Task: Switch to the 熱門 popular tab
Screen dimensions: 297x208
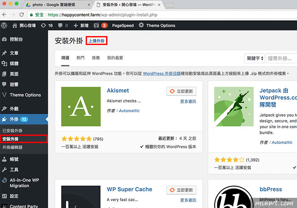Action: [x=81, y=58]
